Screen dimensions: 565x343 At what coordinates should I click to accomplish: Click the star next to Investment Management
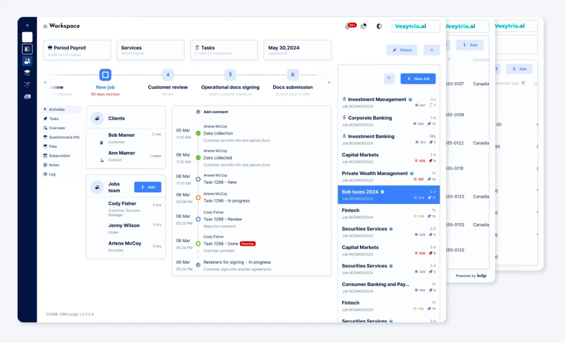(x=410, y=99)
